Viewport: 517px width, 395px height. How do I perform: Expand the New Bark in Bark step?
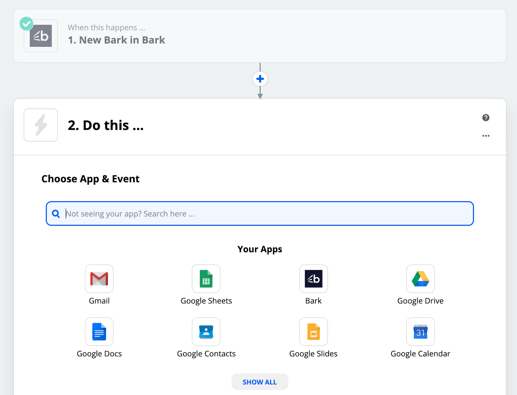(260, 36)
